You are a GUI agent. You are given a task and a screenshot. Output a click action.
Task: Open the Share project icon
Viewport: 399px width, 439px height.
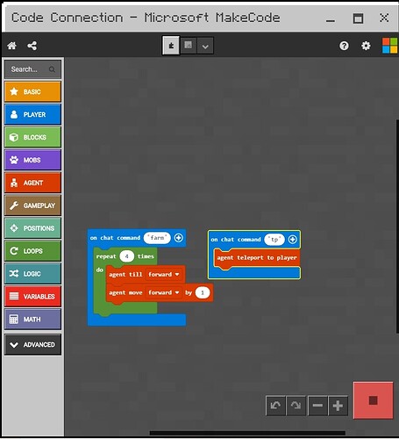(32, 46)
